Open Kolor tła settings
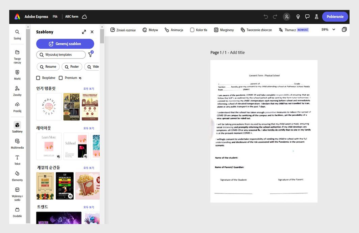The height and width of the screenshot is (233, 359). point(198,30)
